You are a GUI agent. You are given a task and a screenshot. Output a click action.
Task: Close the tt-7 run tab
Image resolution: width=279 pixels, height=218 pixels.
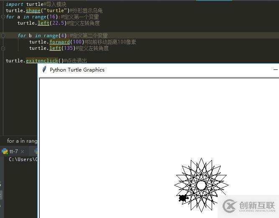[x=23, y=152]
